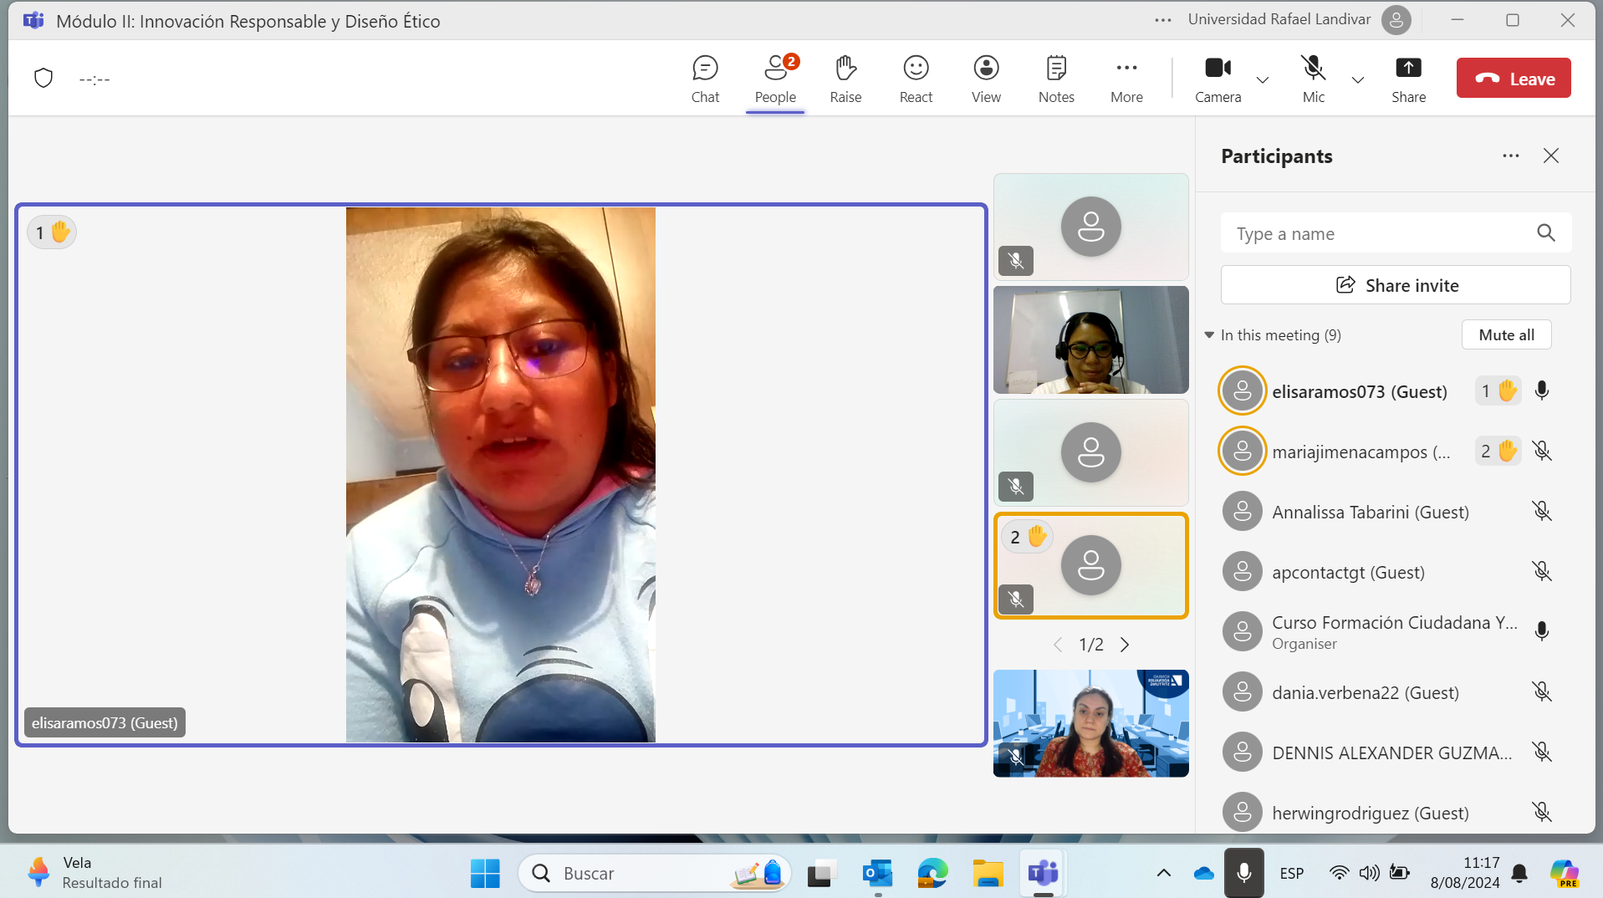Viewport: 1603px width, 898px height.
Task: Click the Share invite button
Action: click(1396, 286)
